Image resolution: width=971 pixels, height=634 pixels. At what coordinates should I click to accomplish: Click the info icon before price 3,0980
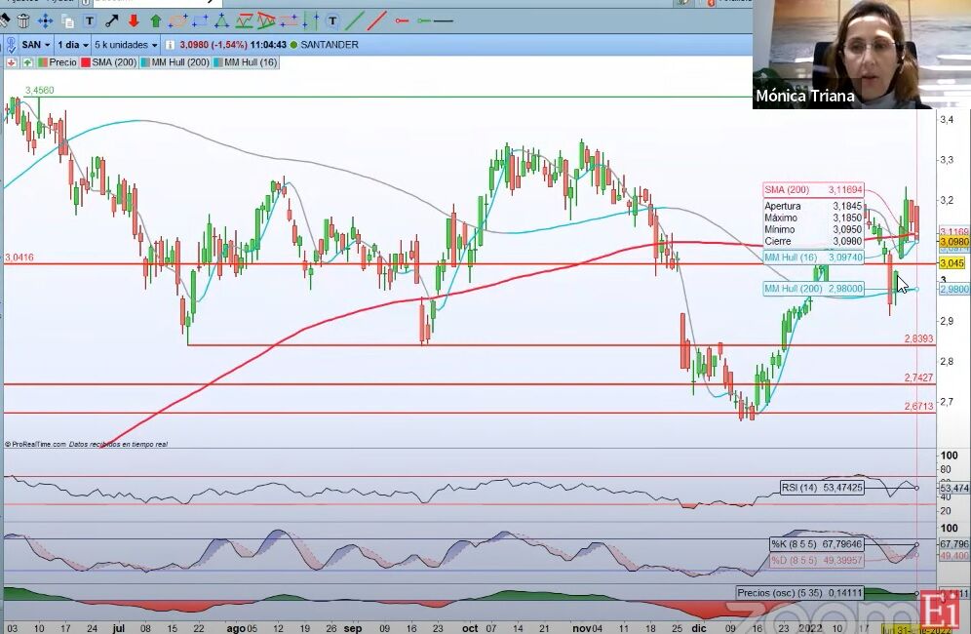171,45
